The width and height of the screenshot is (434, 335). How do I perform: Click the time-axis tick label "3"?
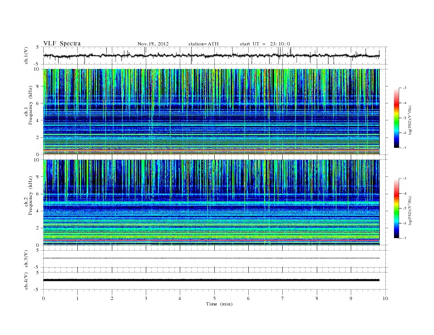(x=146, y=298)
